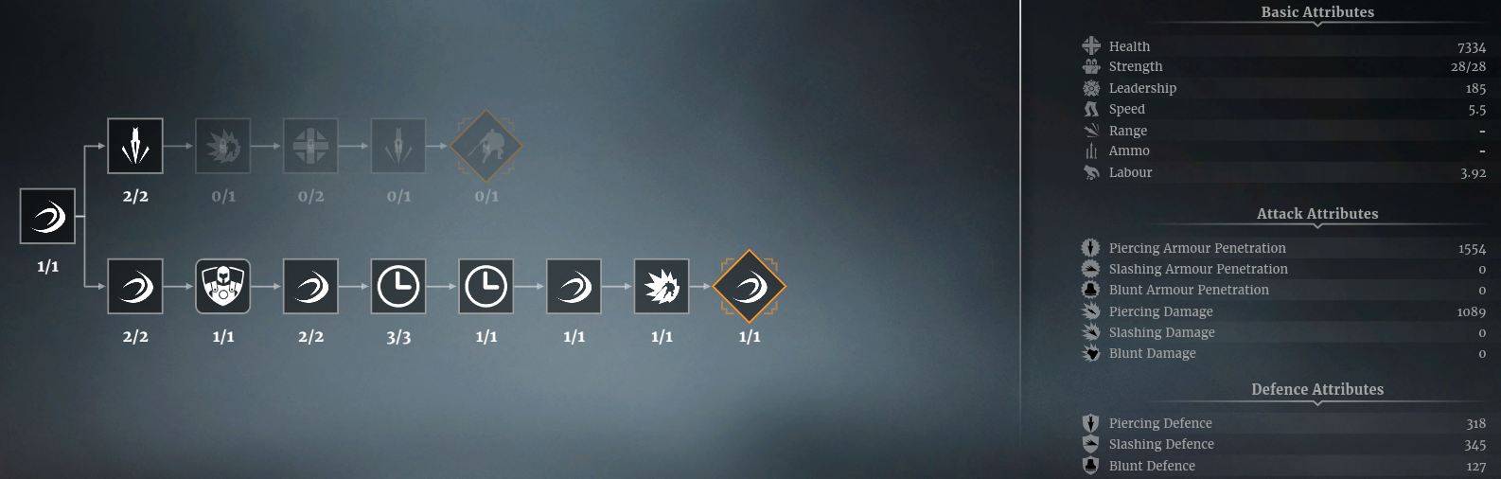Select the slash node between clock and burst nodes
Viewport: 1501px width, 479px height.
coord(574,286)
